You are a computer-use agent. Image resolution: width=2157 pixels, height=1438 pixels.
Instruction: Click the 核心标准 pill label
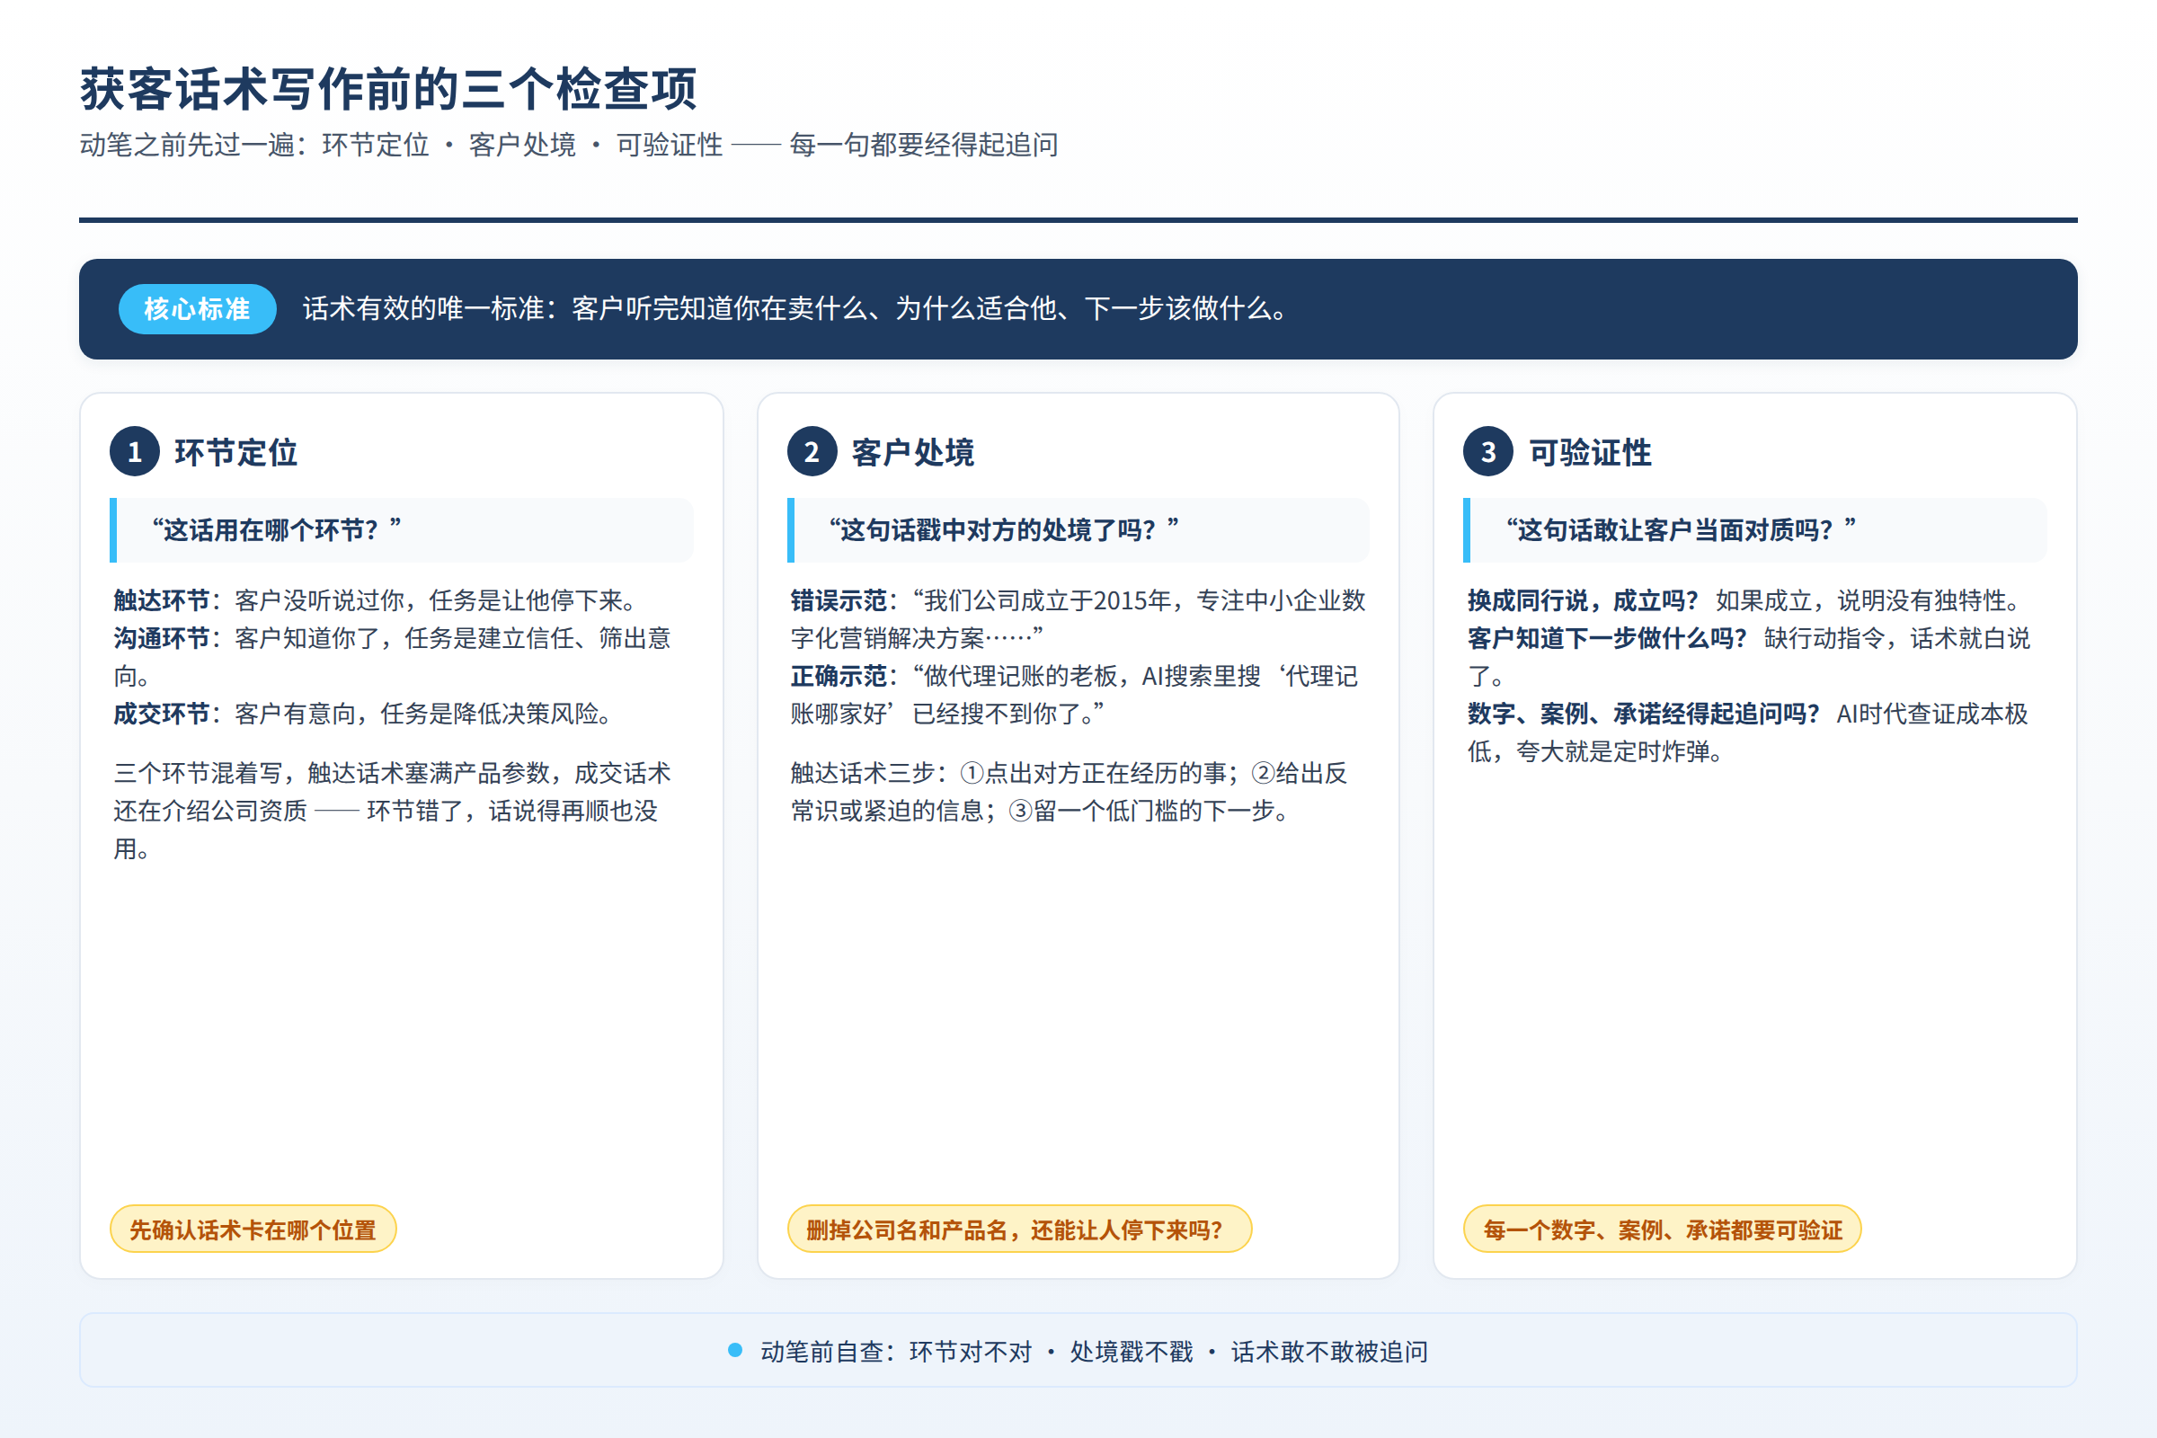pos(197,309)
